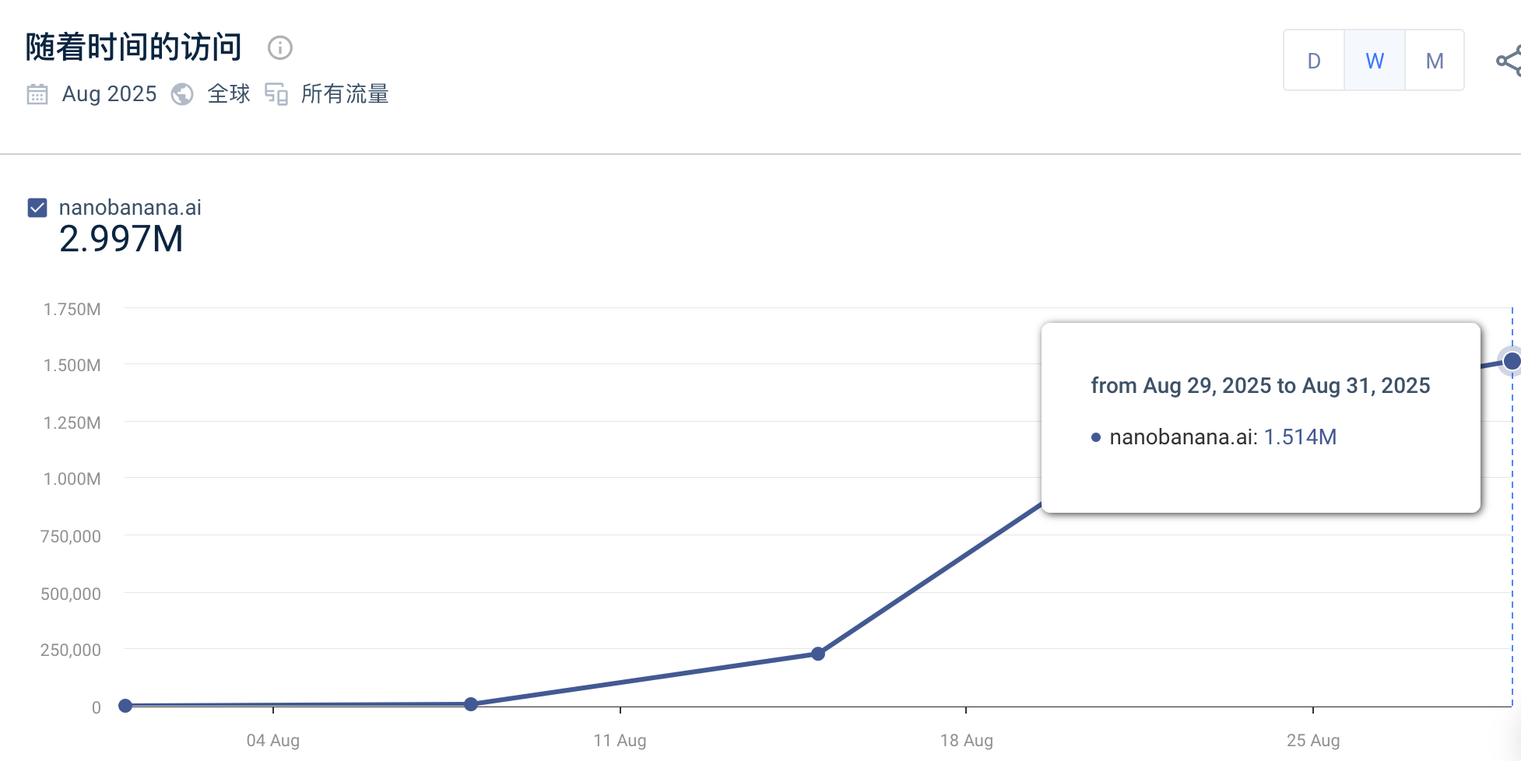Switch to Monthly (M) granularity

(x=1435, y=61)
